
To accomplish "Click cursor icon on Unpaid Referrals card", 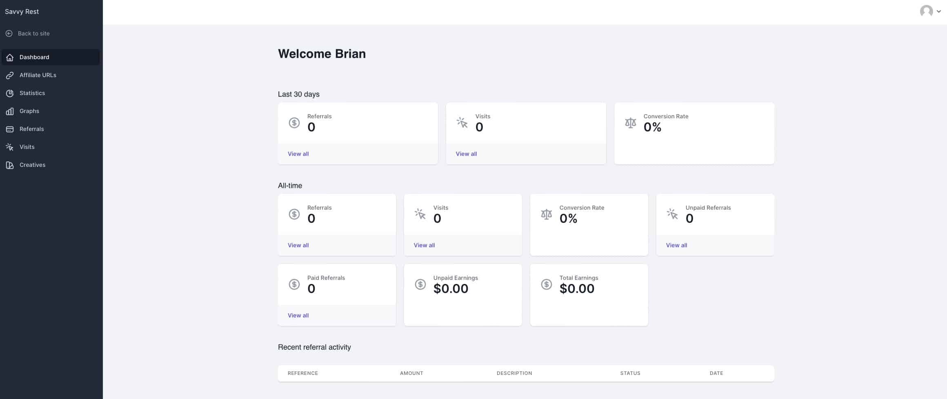I will pos(672,214).
